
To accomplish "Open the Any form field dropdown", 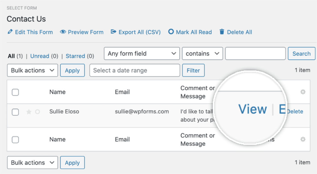I will (142, 54).
